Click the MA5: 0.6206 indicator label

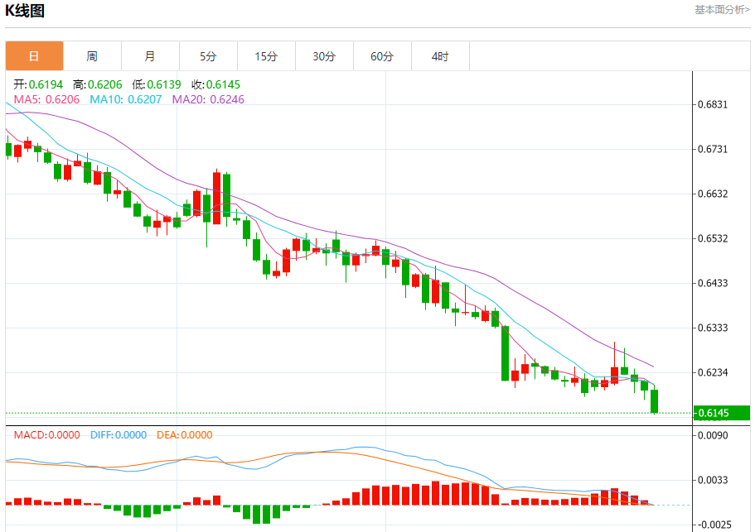[x=46, y=99]
